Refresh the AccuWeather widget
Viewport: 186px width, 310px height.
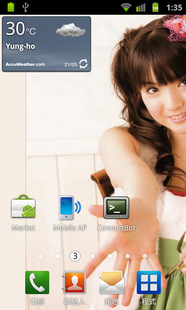click(83, 64)
